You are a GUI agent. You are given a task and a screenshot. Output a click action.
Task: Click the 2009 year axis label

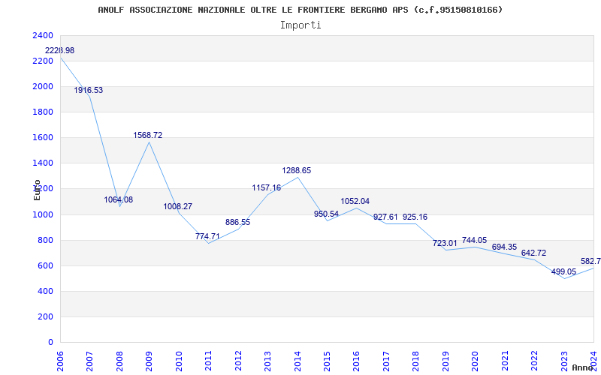tap(149, 361)
